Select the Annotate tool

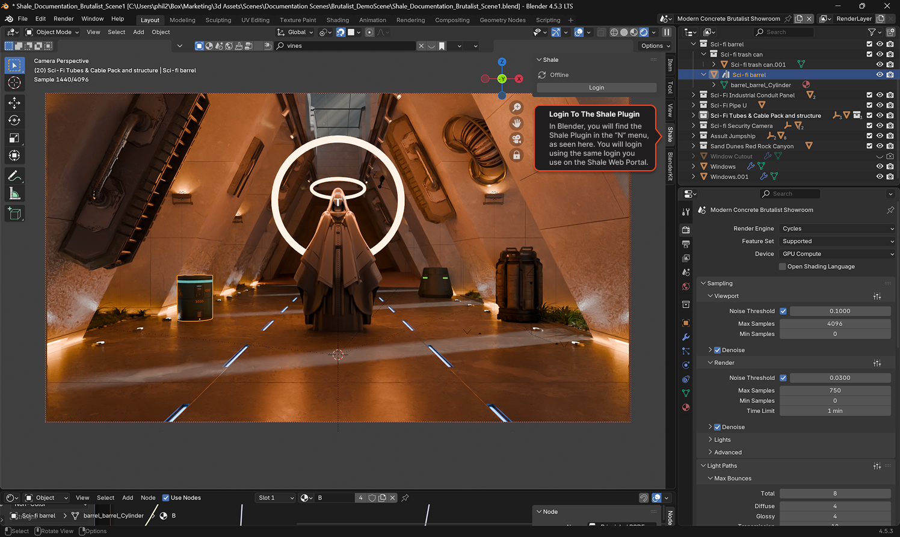[14, 176]
